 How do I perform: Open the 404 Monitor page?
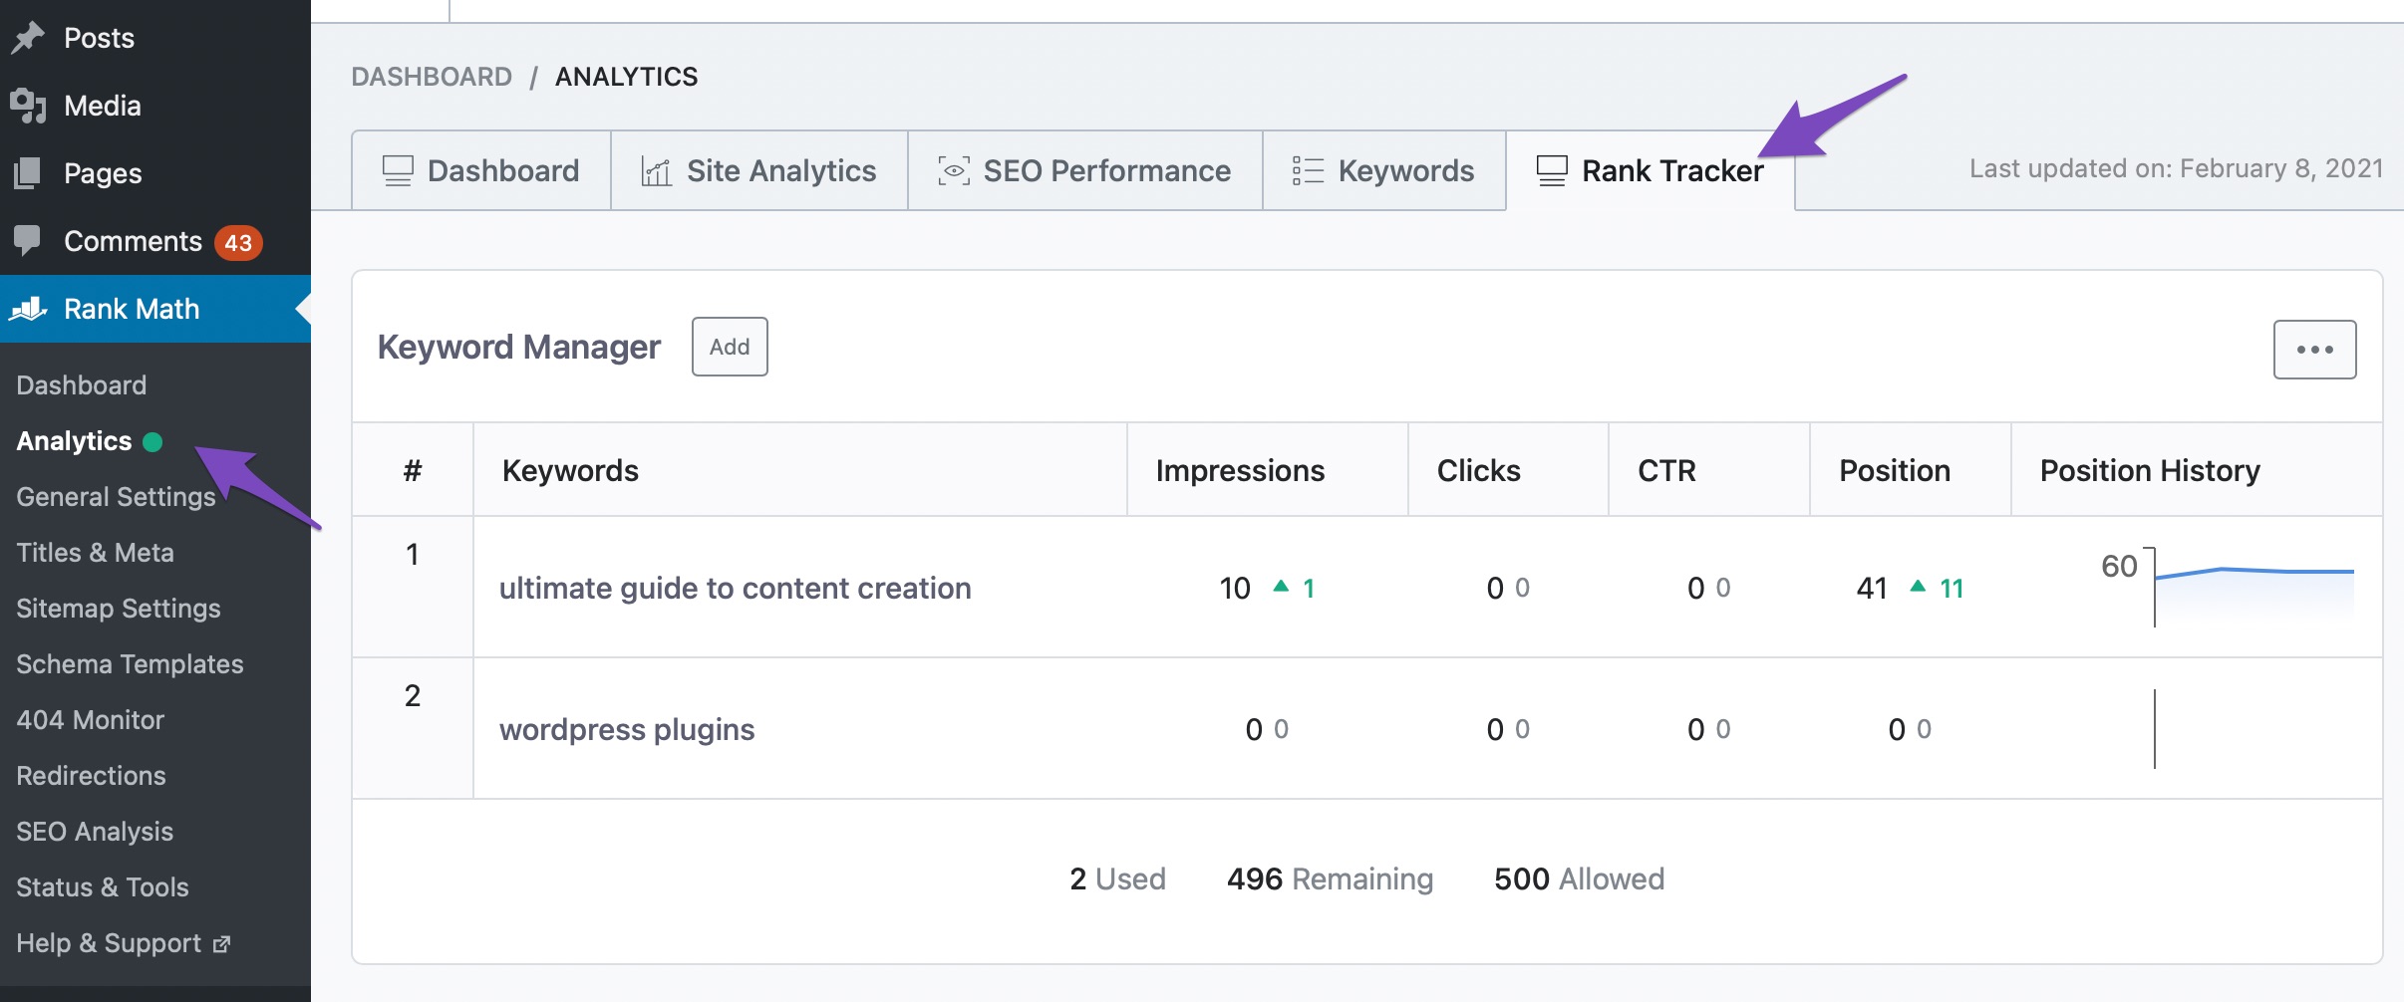click(x=90, y=720)
